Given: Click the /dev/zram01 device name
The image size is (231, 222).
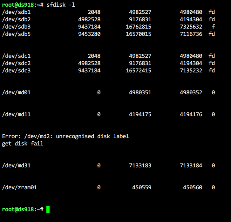Looking at the screenshot, I should click(19, 188).
